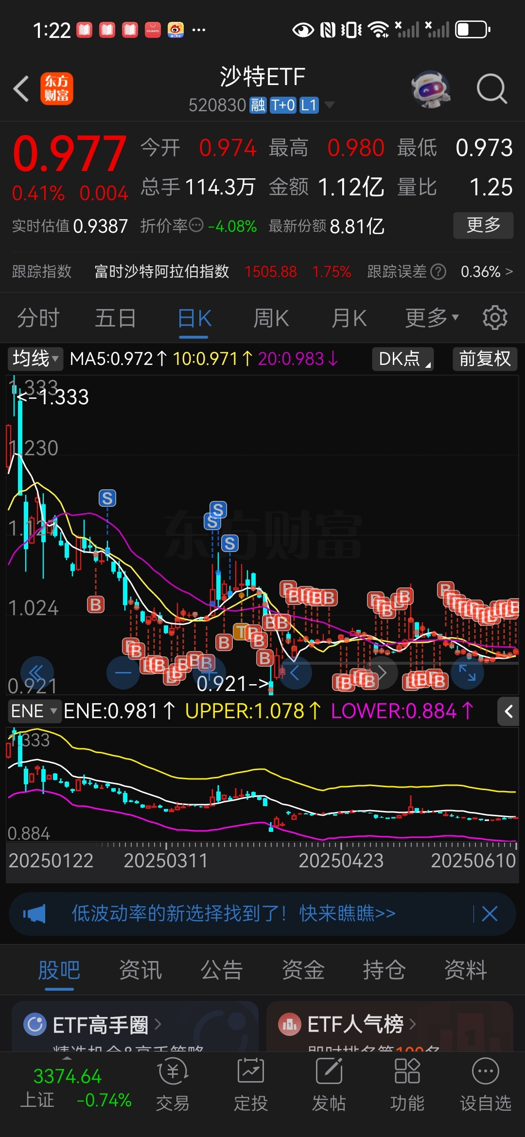Tap the 融 margin badge
Image resolution: width=525 pixels, height=1137 pixels.
(x=258, y=105)
